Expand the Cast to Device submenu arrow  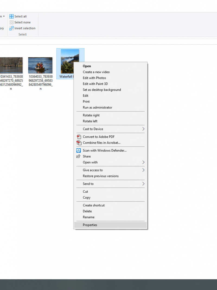[x=143, y=129]
